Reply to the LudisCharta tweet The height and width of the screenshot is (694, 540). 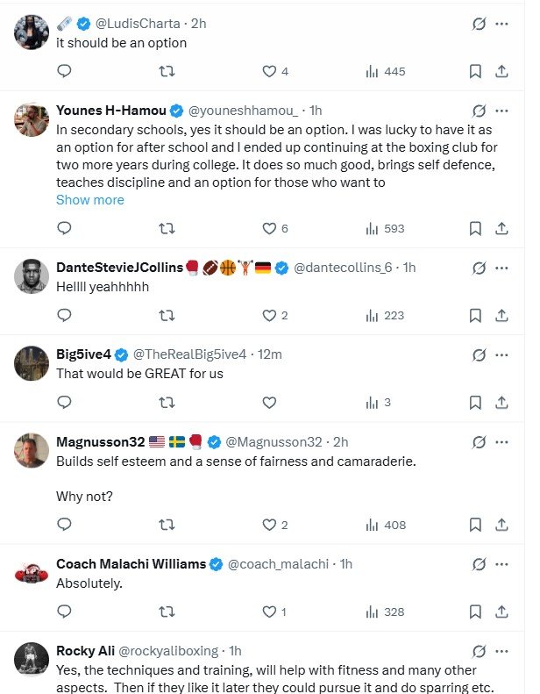(x=64, y=71)
